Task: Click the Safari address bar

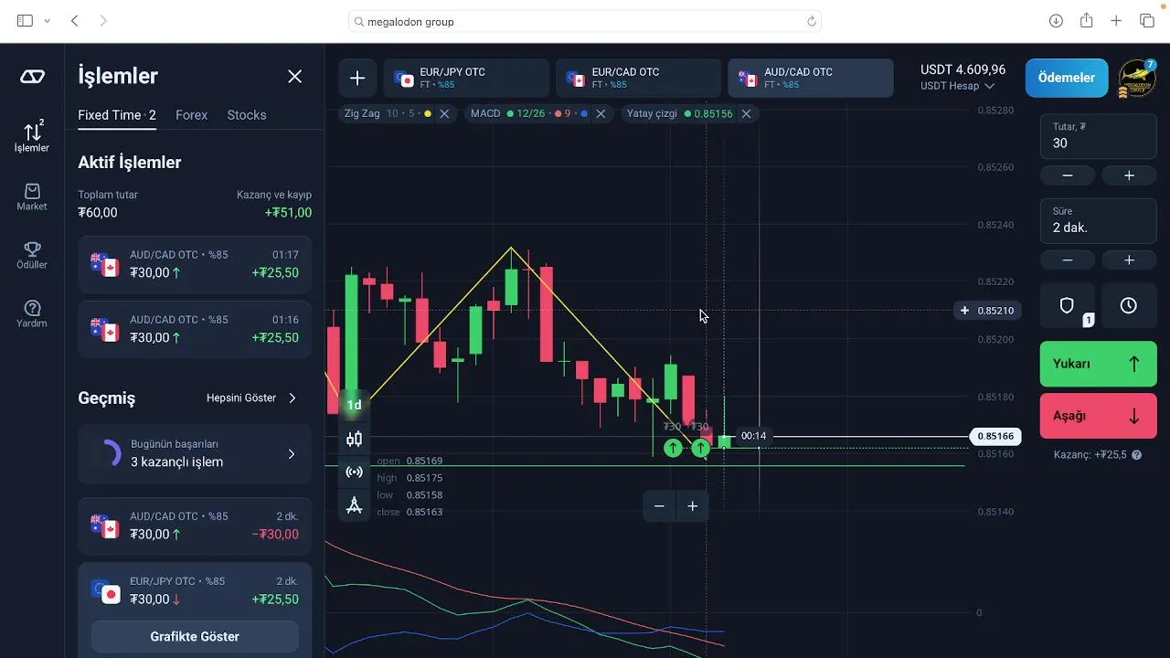Action: [x=585, y=21]
